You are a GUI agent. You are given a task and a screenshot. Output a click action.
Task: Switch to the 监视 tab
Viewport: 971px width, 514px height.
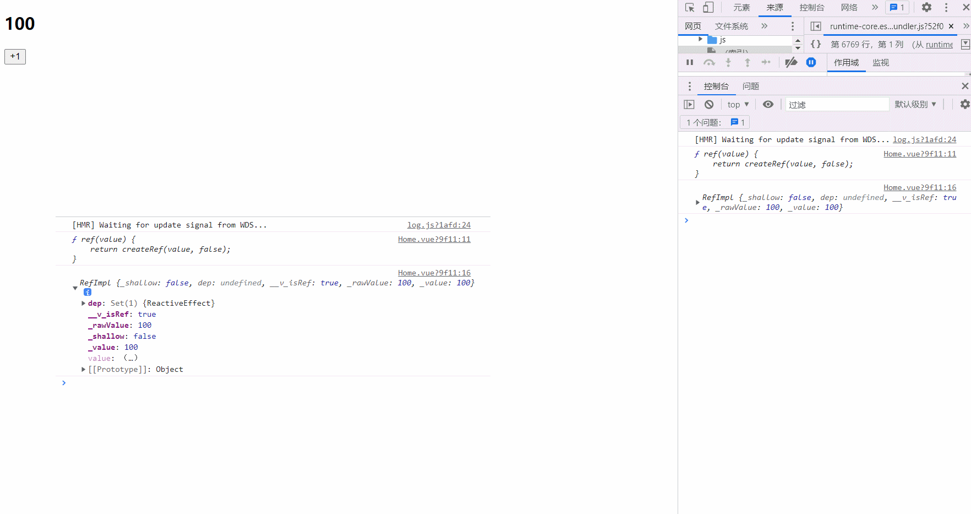pyautogui.click(x=881, y=63)
